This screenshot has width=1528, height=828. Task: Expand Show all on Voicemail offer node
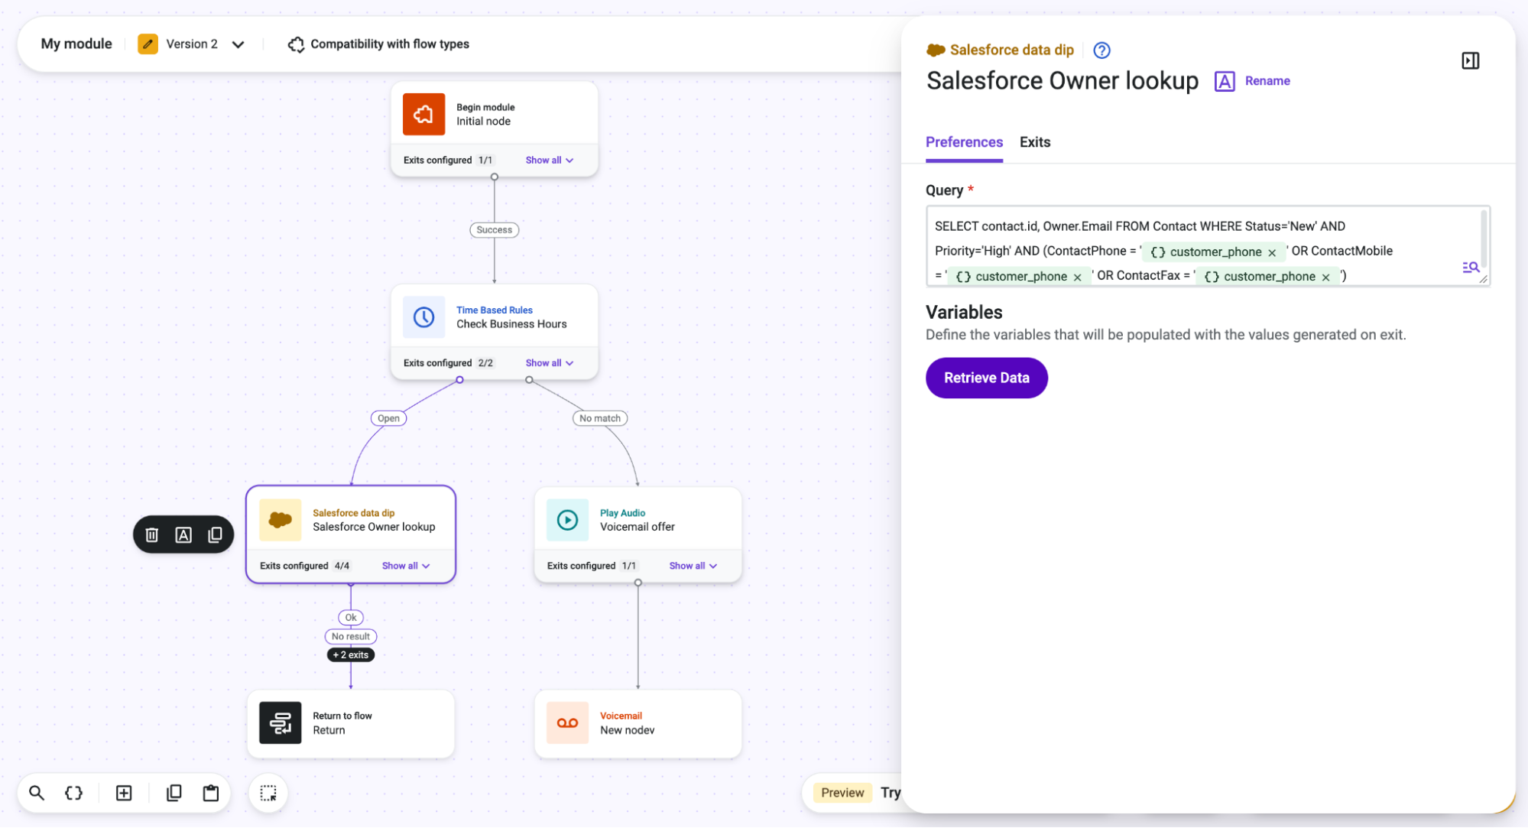[693, 566]
